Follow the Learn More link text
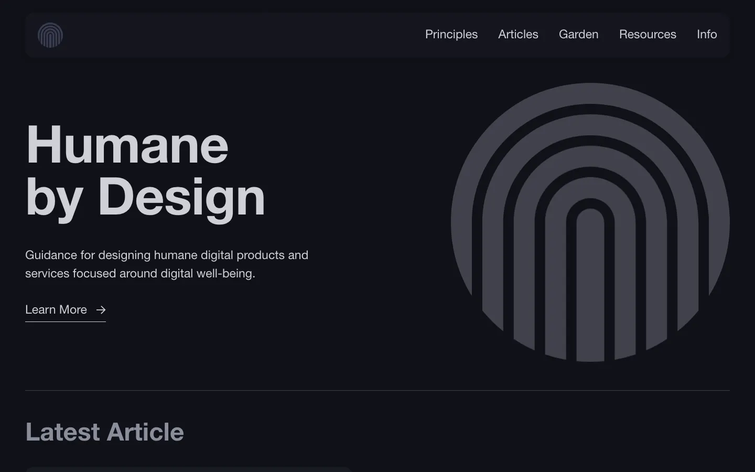 [x=56, y=310]
